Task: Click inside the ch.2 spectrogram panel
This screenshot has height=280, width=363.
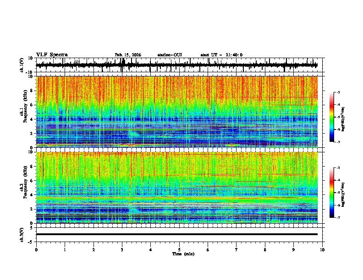Action: click(177, 188)
